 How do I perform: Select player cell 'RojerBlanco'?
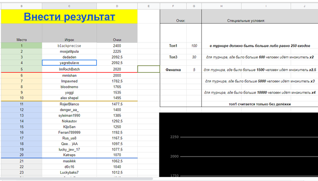coord(69,104)
